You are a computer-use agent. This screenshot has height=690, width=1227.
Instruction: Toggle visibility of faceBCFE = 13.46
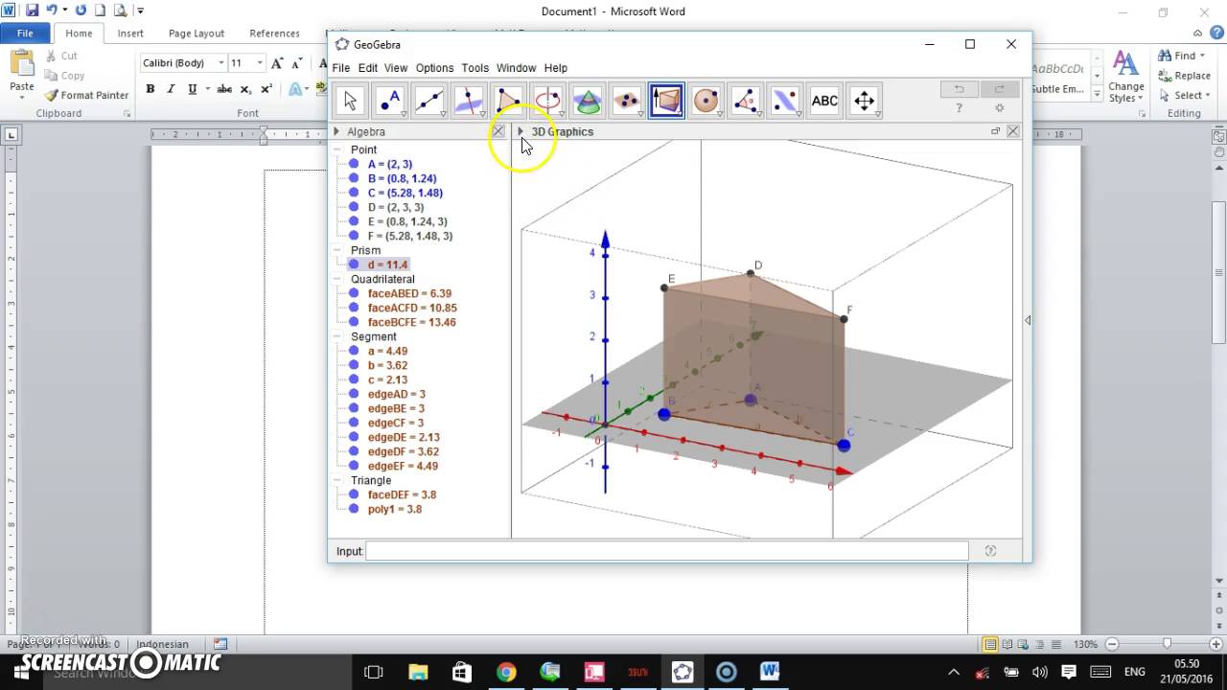tap(355, 322)
